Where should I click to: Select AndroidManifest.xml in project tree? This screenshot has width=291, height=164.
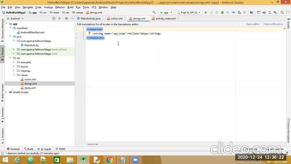(x=32, y=32)
